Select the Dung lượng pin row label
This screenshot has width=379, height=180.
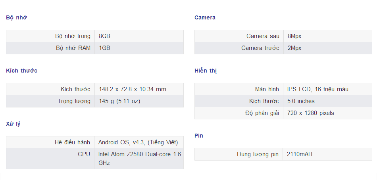pos(258,154)
